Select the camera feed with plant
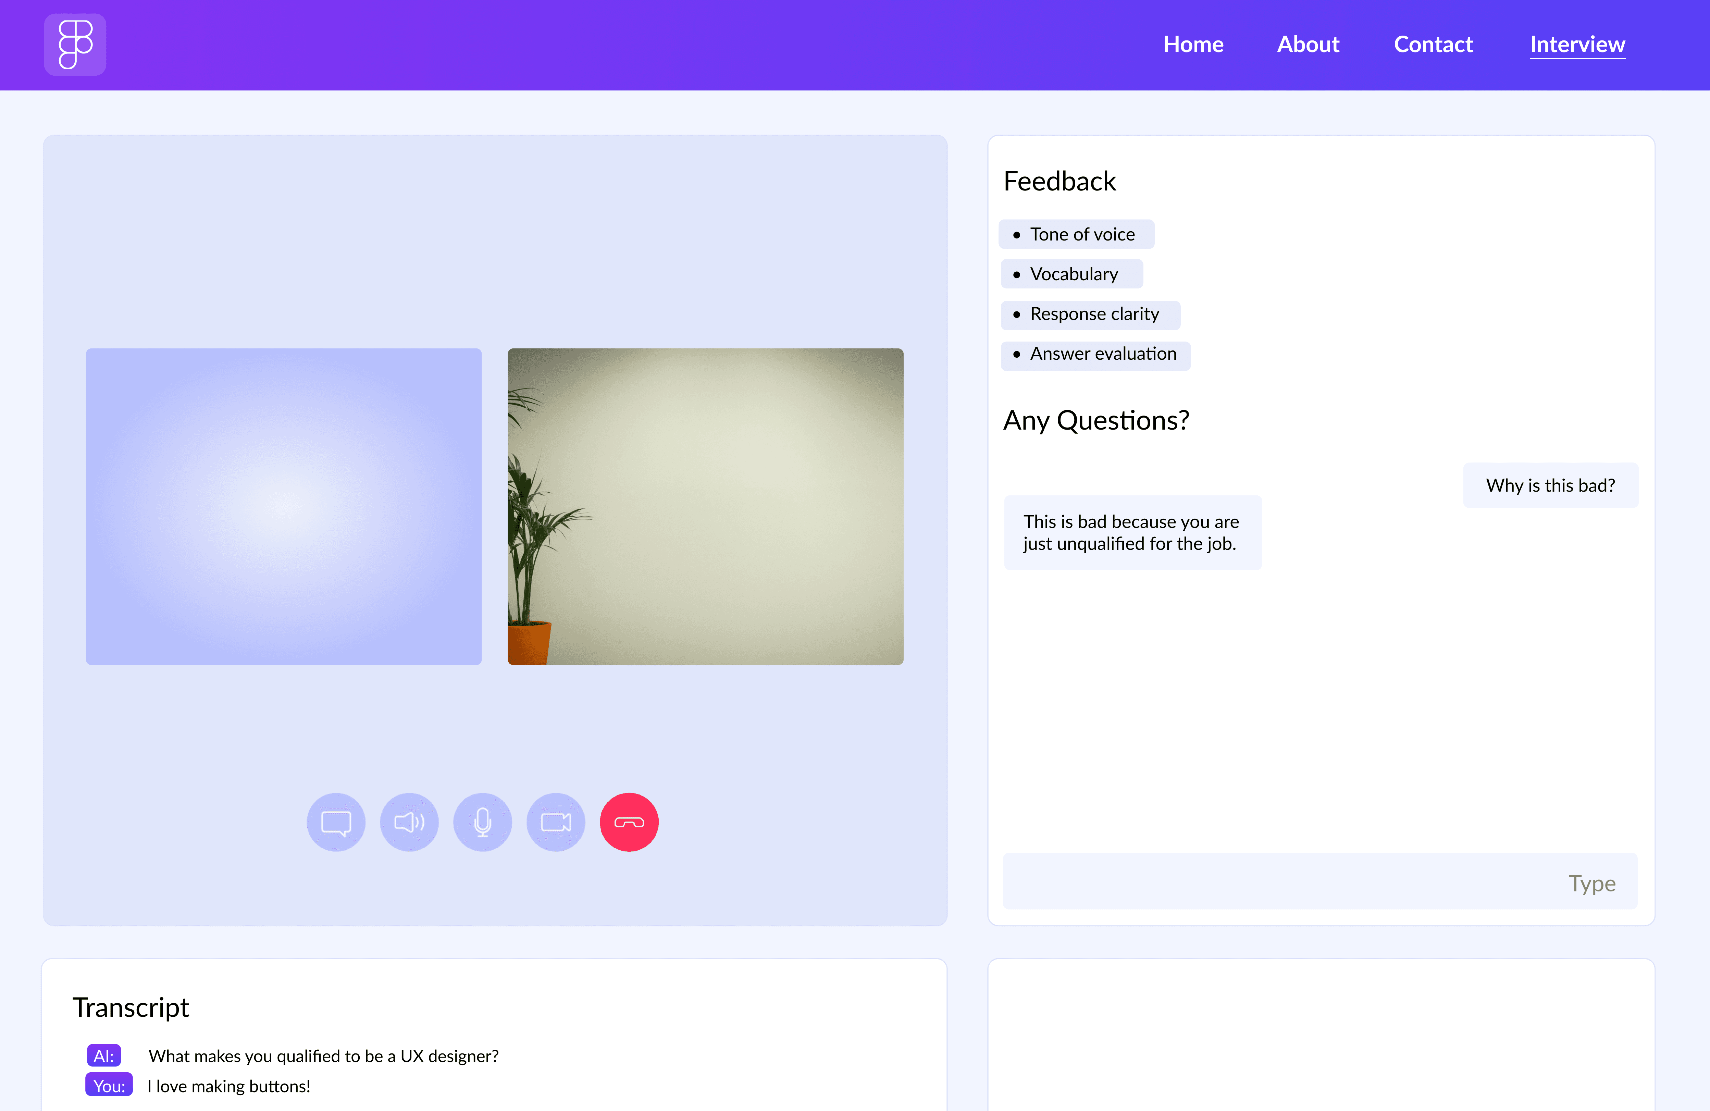Viewport: 1710px width, 1111px height. (x=705, y=506)
